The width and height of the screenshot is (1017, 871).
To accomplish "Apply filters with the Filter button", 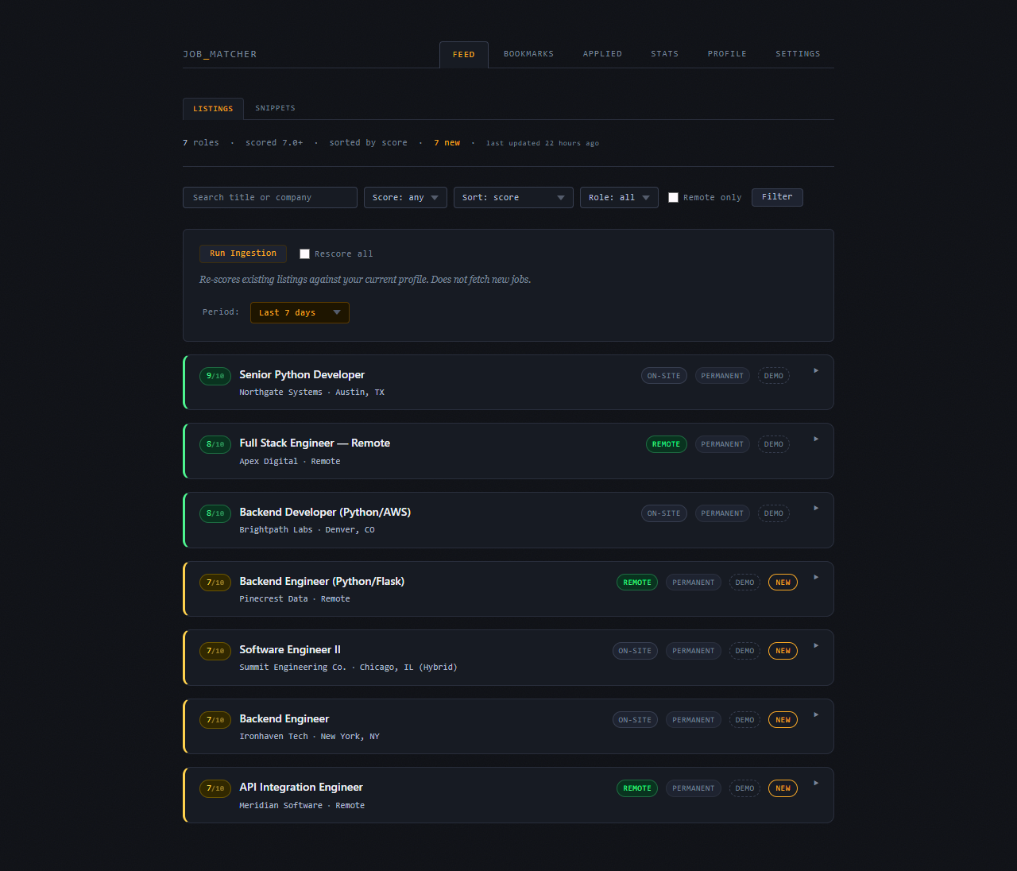I will point(777,197).
